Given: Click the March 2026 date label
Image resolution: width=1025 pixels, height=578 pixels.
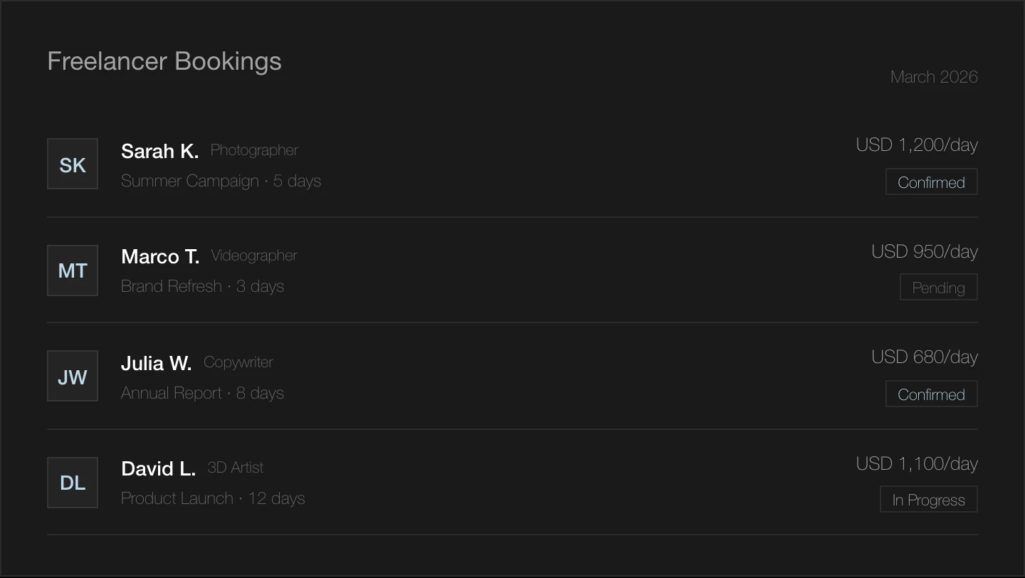Looking at the screenshot, I should [934, 77].
